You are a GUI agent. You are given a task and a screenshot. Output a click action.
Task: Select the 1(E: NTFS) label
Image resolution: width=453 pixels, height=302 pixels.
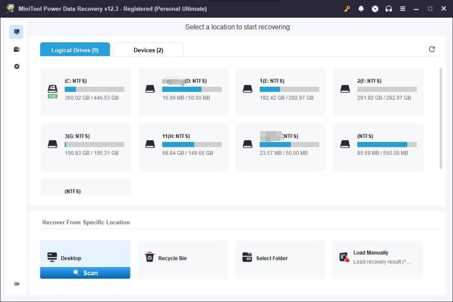click(x=272, y=81)
